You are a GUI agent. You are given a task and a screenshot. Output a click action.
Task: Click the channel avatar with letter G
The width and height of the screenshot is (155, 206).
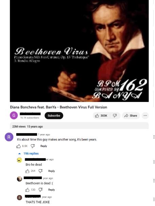14,115
